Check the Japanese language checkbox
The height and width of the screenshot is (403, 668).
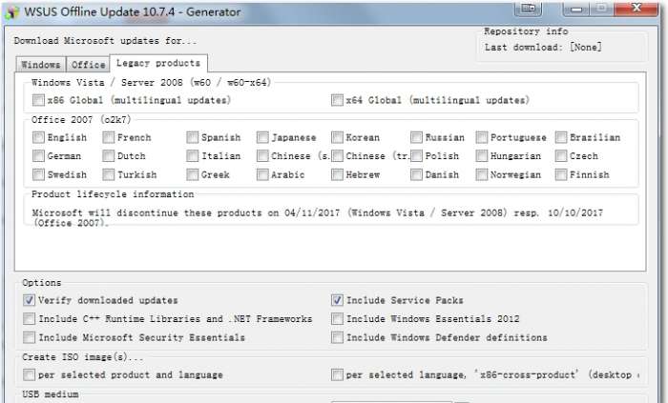(x=262, y=137)
